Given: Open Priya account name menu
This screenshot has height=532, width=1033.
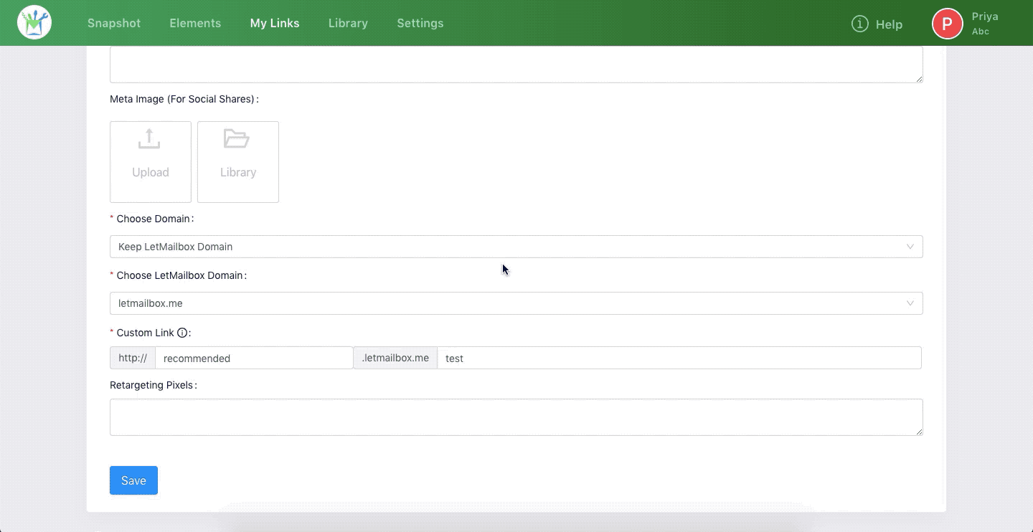Looking at the screenshot, I should click(985, 16).
